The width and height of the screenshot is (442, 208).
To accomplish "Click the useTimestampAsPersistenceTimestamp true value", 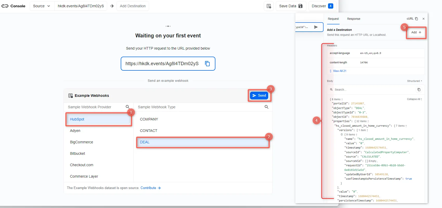I will point(409,179).
